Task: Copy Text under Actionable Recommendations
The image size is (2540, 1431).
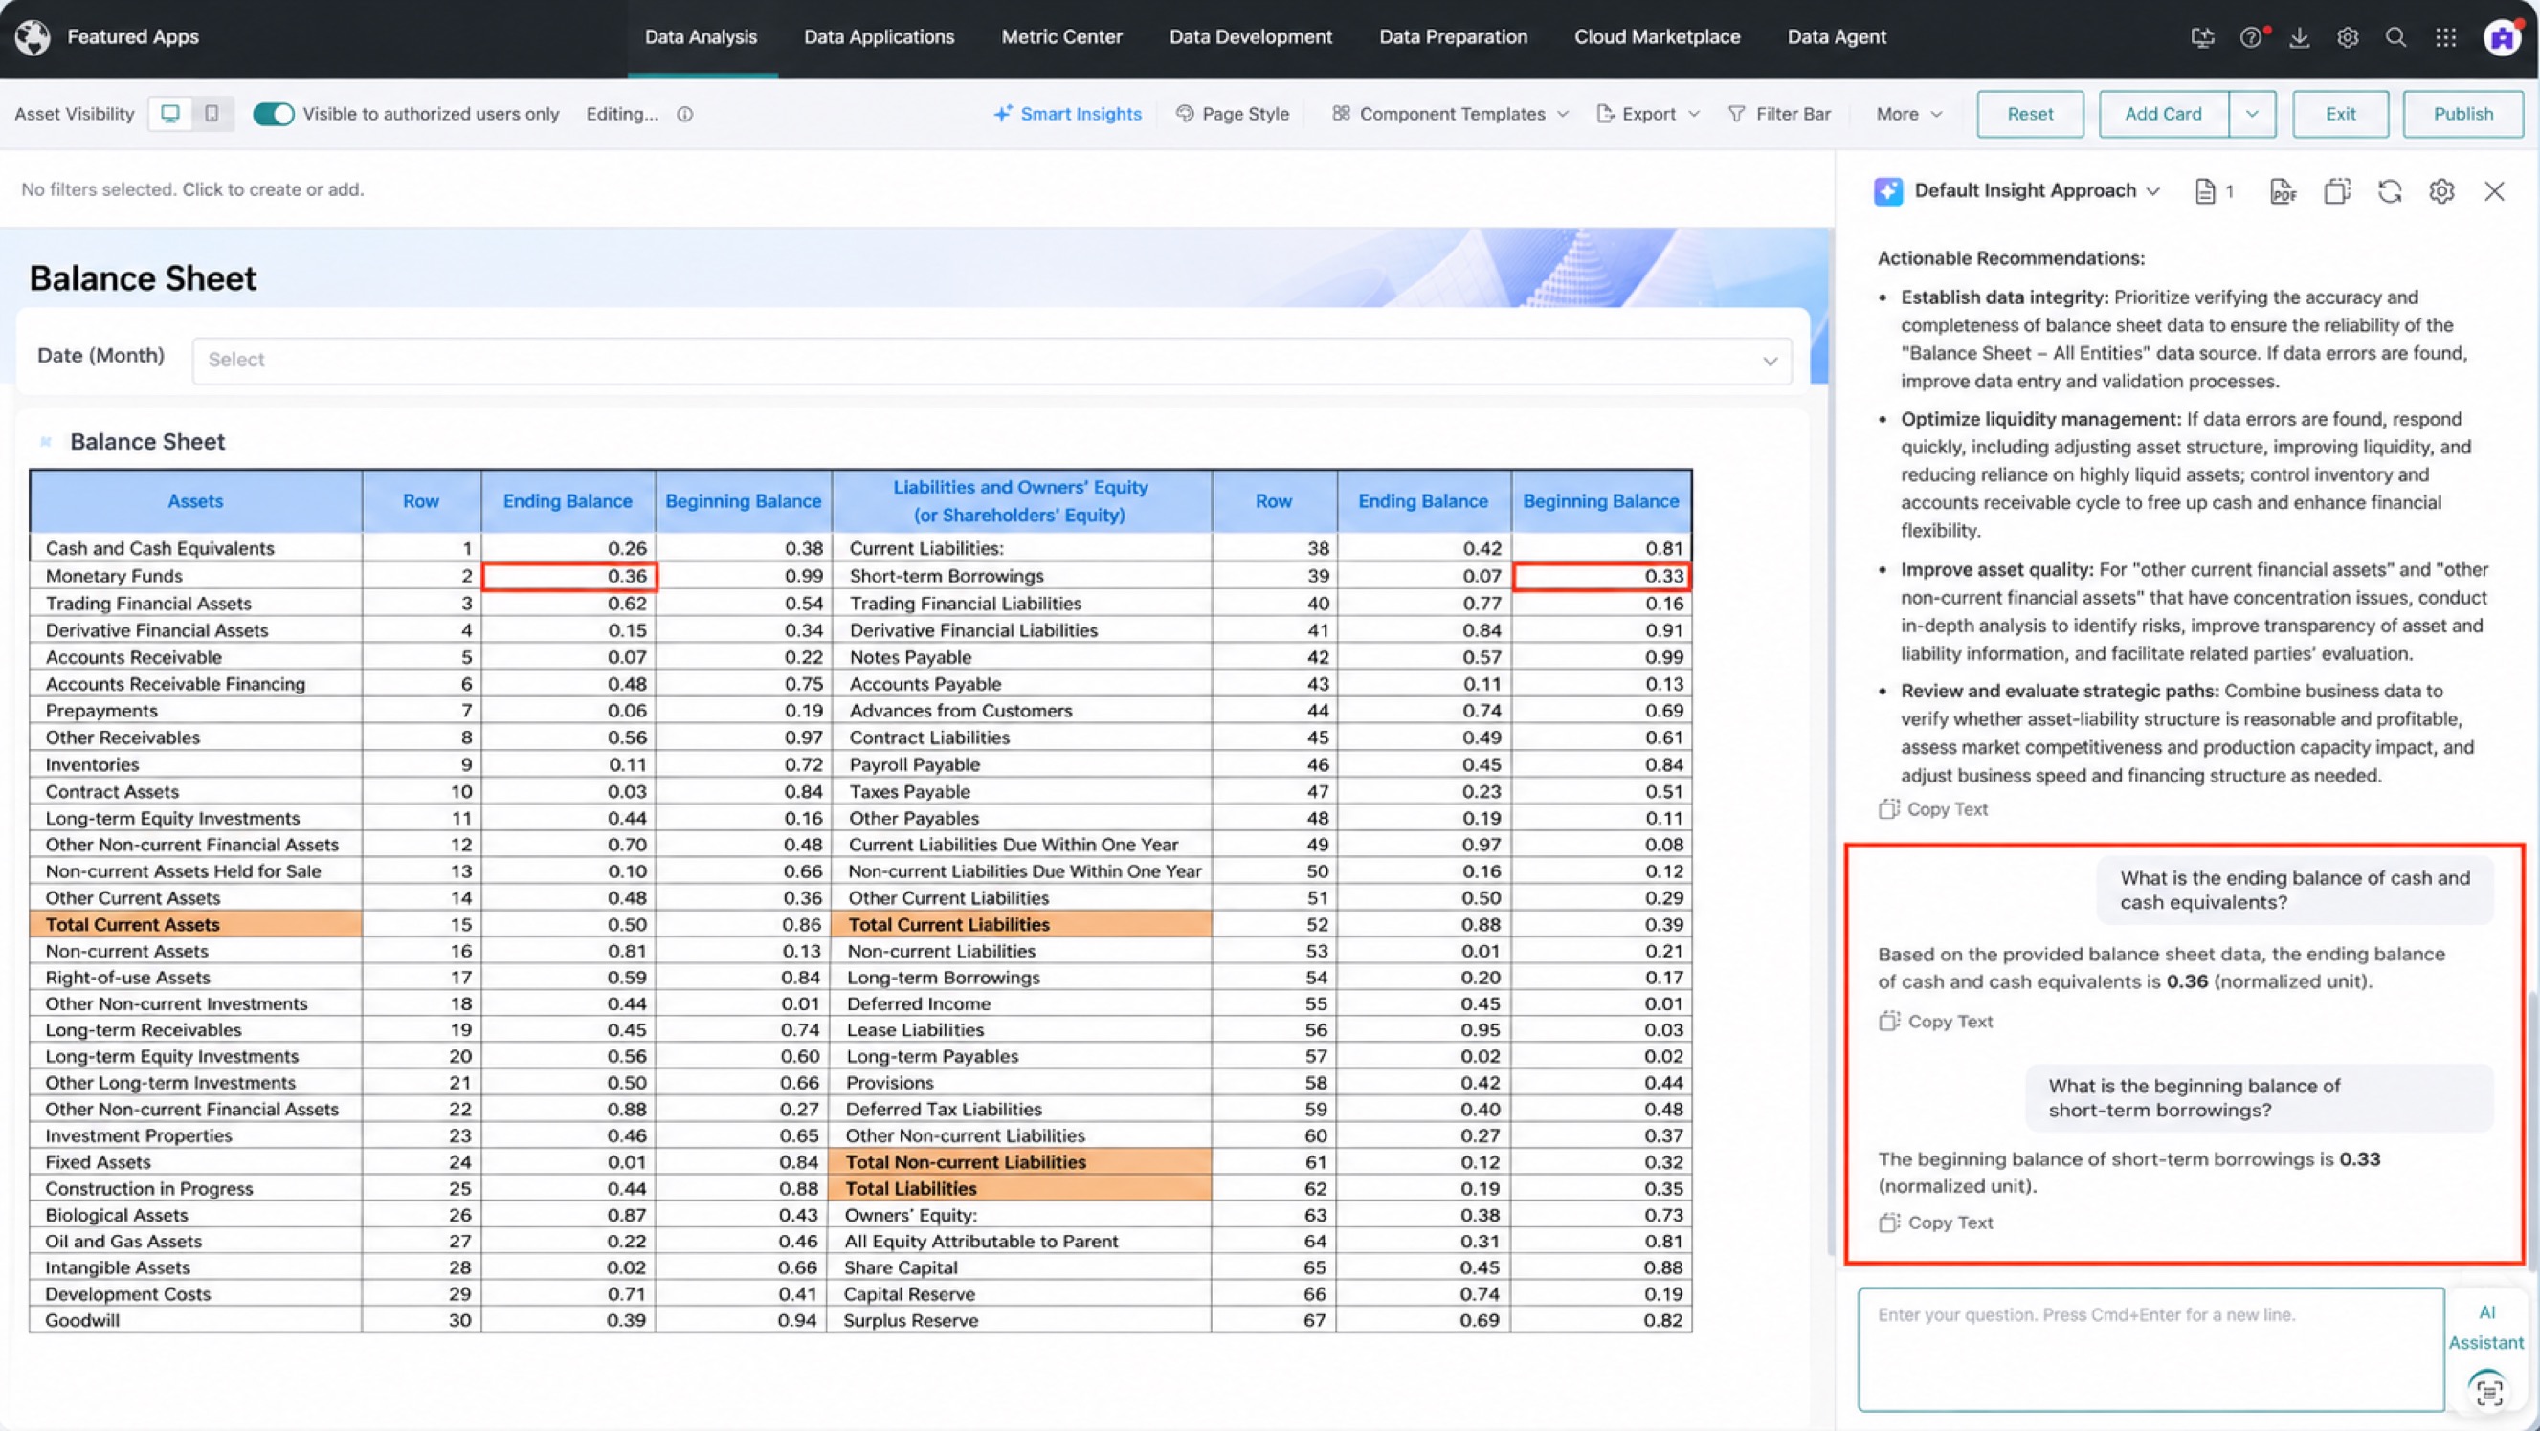Action: [x=1932, y=809]
